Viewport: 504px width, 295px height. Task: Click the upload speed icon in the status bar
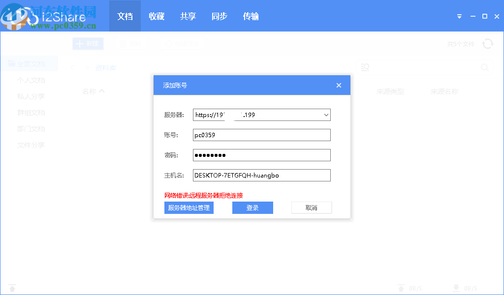click(x=402, y=288)
